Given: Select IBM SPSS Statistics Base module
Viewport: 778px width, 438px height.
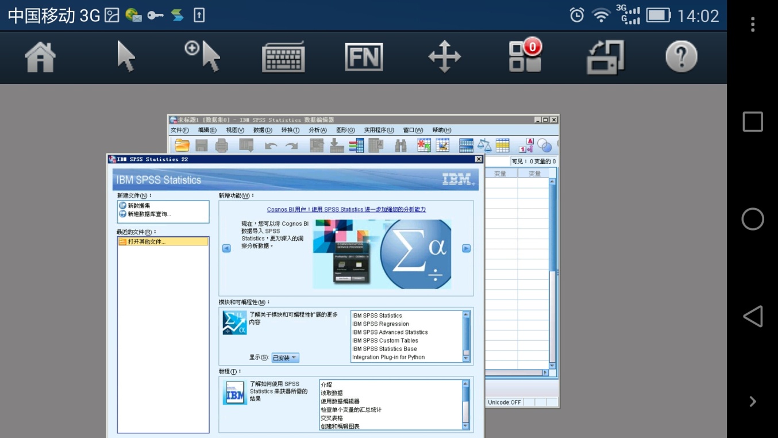Looking at the screenshot, I should pyautogui.click(x=384, y=349).
